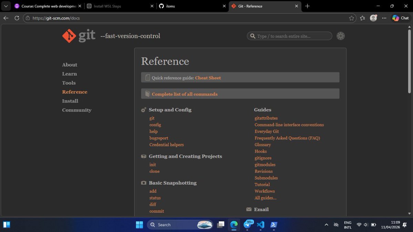
Task: Open the gitmodules guide link
Action: pyautogui.click(x=265, y=165)
